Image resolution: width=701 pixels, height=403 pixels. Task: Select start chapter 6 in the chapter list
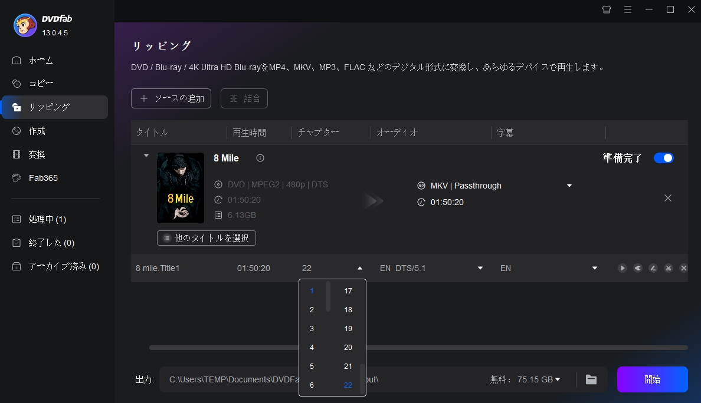pyautogui.click(x=312, y=385)
